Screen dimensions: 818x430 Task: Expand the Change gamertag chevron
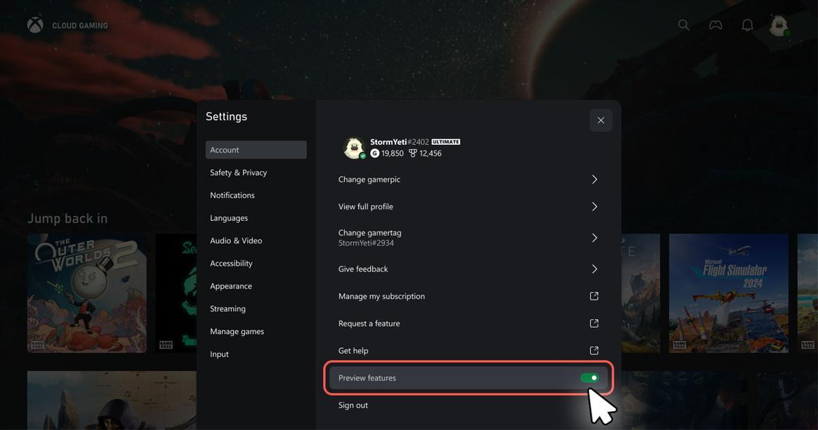click(x=594, y=237)
